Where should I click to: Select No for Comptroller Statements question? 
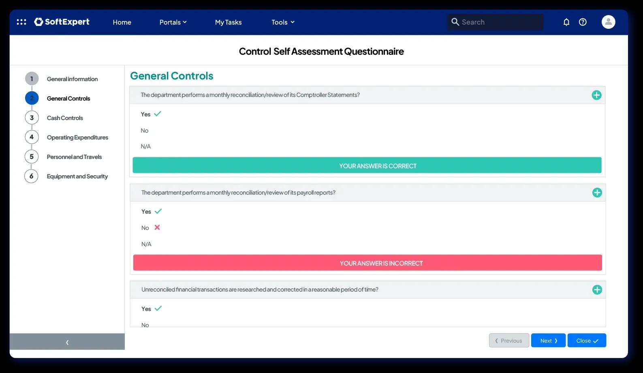coord(145,131)
